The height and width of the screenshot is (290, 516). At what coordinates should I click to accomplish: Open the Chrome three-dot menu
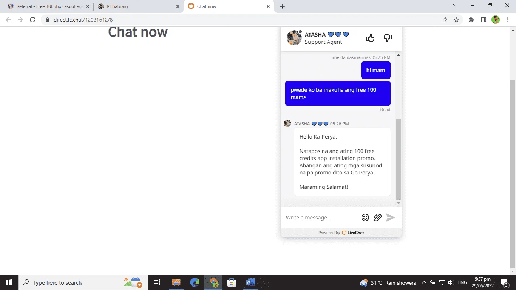coord(508,20)
